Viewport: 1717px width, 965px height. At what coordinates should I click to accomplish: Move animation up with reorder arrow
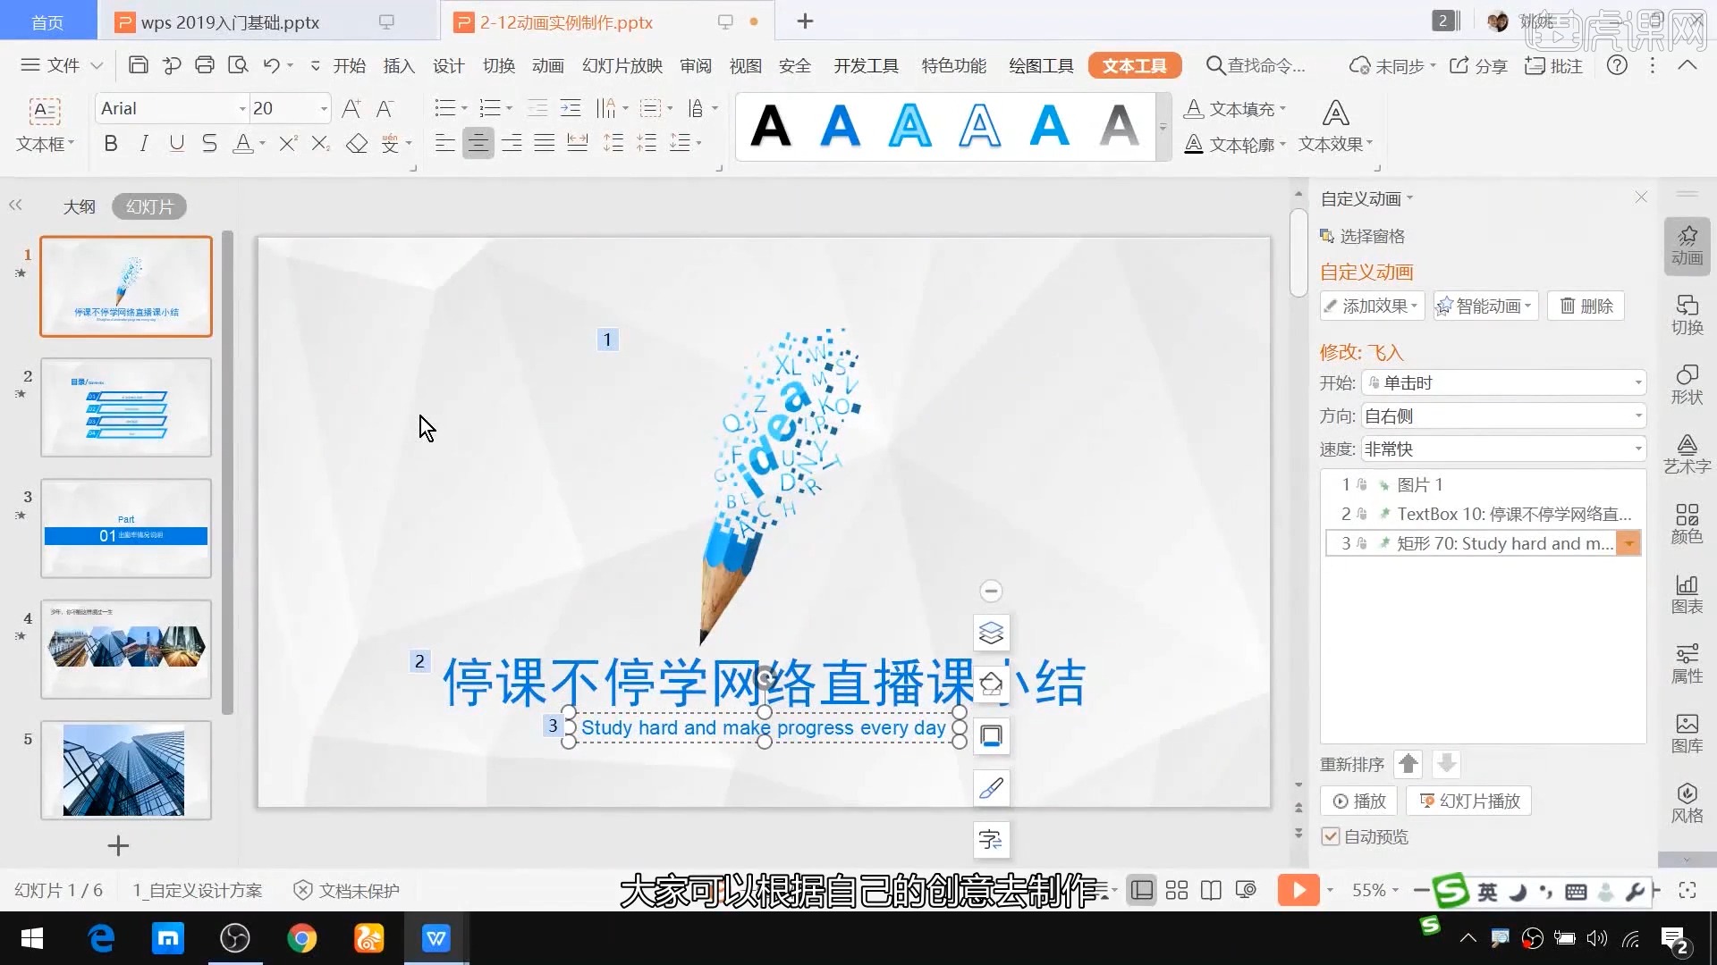(1408, 764)
